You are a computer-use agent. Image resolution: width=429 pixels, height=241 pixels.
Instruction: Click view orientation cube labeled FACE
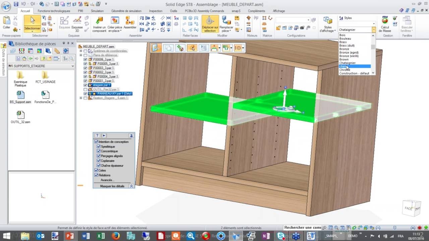click(412, 208)
